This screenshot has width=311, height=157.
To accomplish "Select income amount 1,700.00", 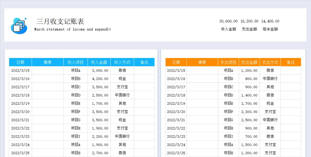I will point(100,103).
